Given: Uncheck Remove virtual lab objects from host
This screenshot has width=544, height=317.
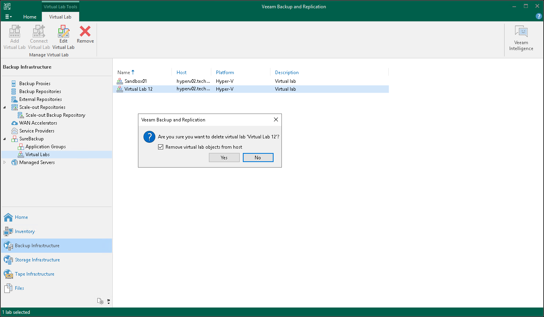Looking at the screenshot, I should 160,147.
